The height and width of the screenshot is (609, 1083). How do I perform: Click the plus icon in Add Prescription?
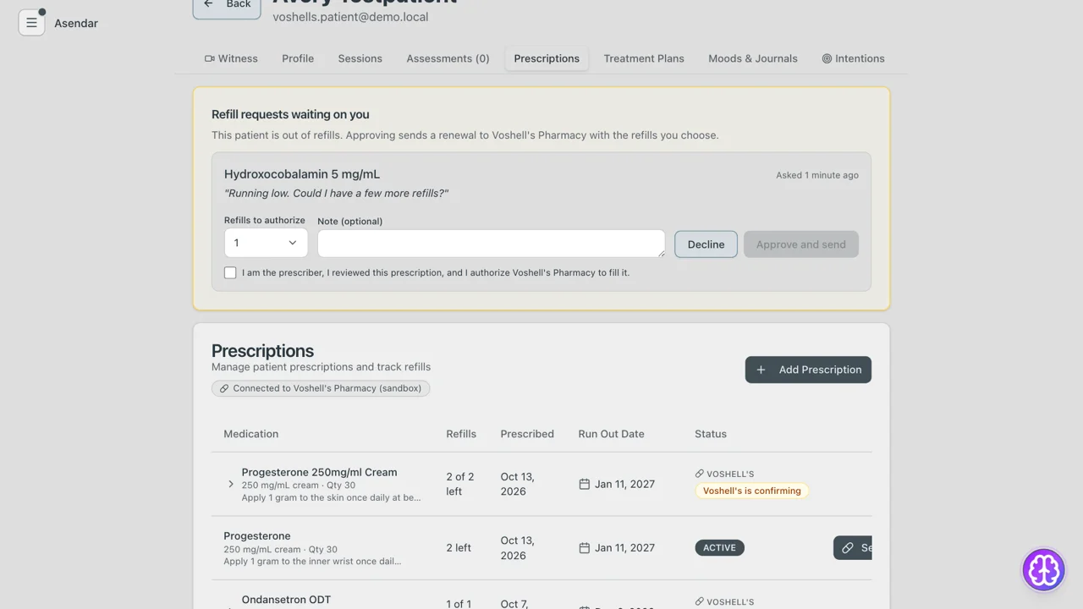pos(761,370)
